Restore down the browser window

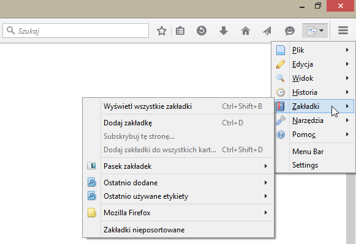click(318, 6)
